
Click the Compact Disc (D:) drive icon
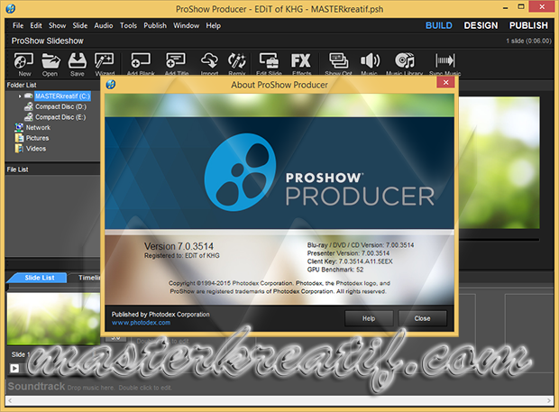click(x=29, y=106)
